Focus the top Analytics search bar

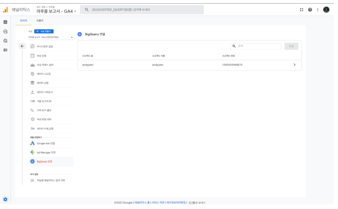[142, 10]
